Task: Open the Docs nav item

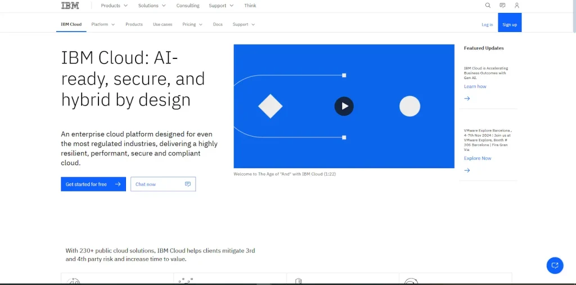Action: [x=218, y=25]
